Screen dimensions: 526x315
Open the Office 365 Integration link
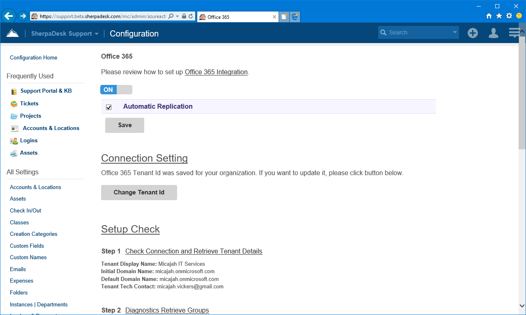click(215, 72)
